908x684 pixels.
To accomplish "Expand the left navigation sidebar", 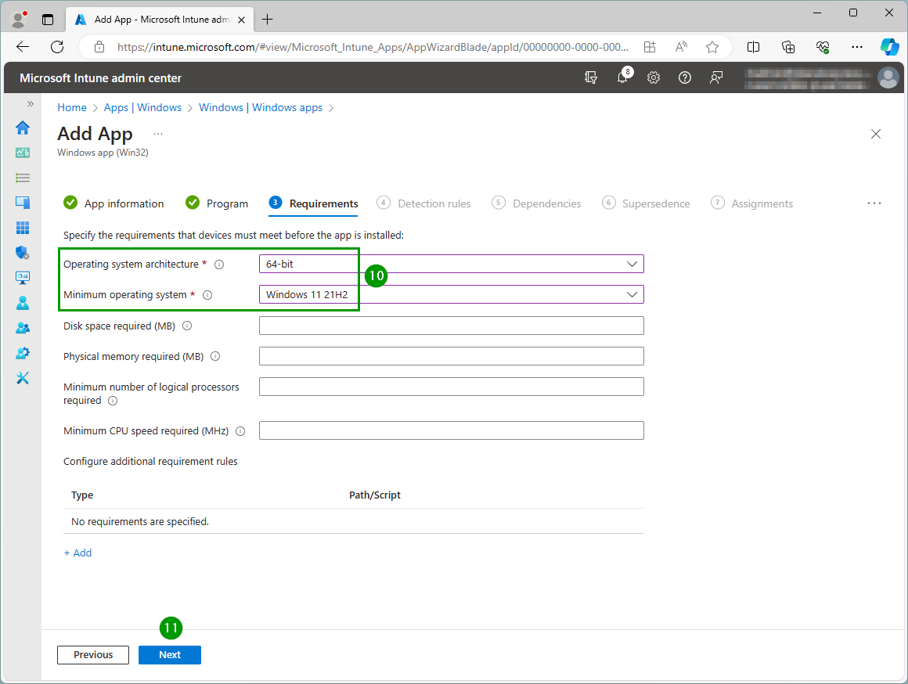I will tap(31, 104).
